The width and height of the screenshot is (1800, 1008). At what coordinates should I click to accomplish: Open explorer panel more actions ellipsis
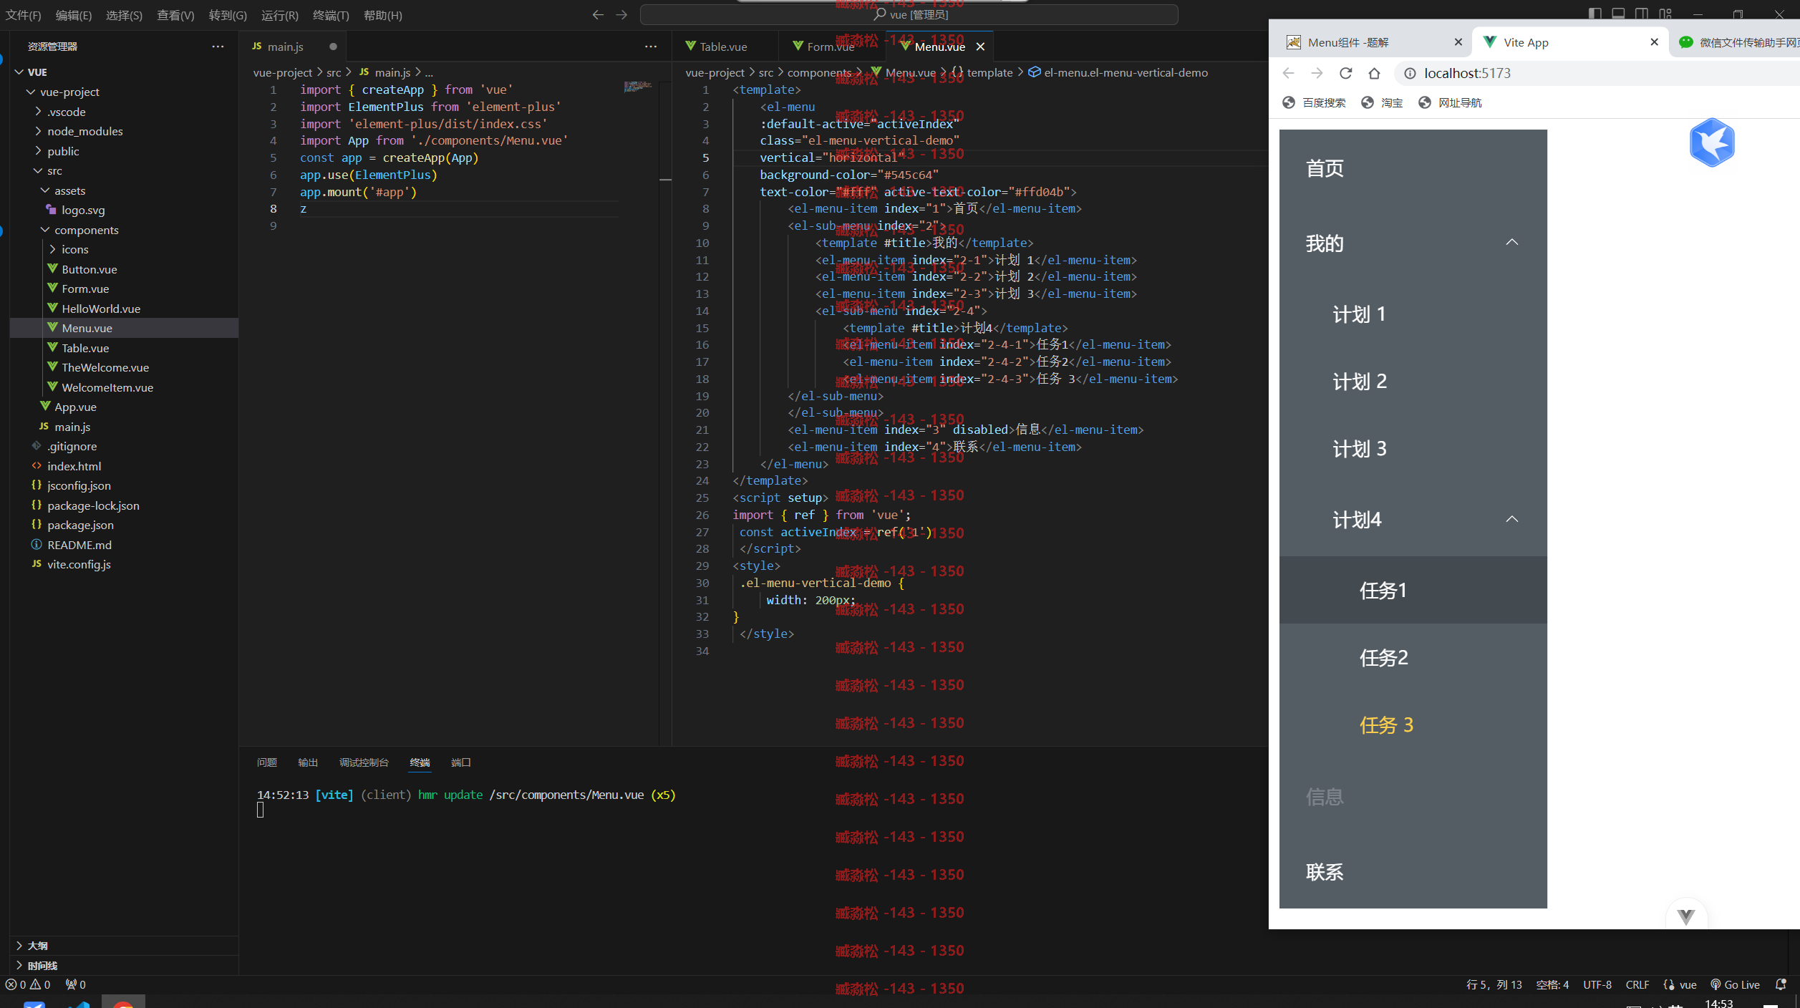(218, 47)
